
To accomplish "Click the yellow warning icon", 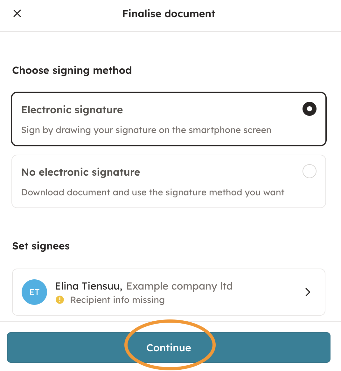I will click(60, 300).
